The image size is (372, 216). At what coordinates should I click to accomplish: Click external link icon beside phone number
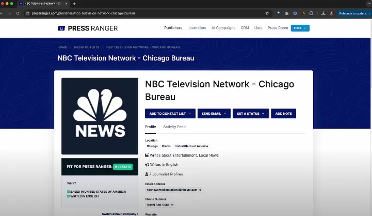172,205
